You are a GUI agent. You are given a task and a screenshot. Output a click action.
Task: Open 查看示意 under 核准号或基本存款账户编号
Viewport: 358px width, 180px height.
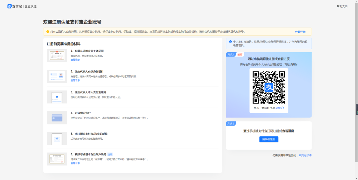point(75,163)
